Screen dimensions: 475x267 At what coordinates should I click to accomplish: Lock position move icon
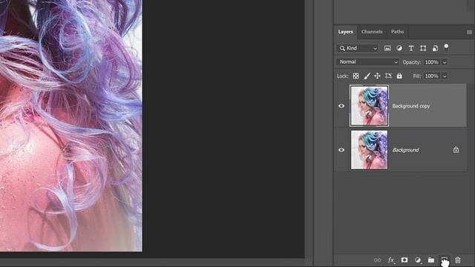click(x=377, y=76)
